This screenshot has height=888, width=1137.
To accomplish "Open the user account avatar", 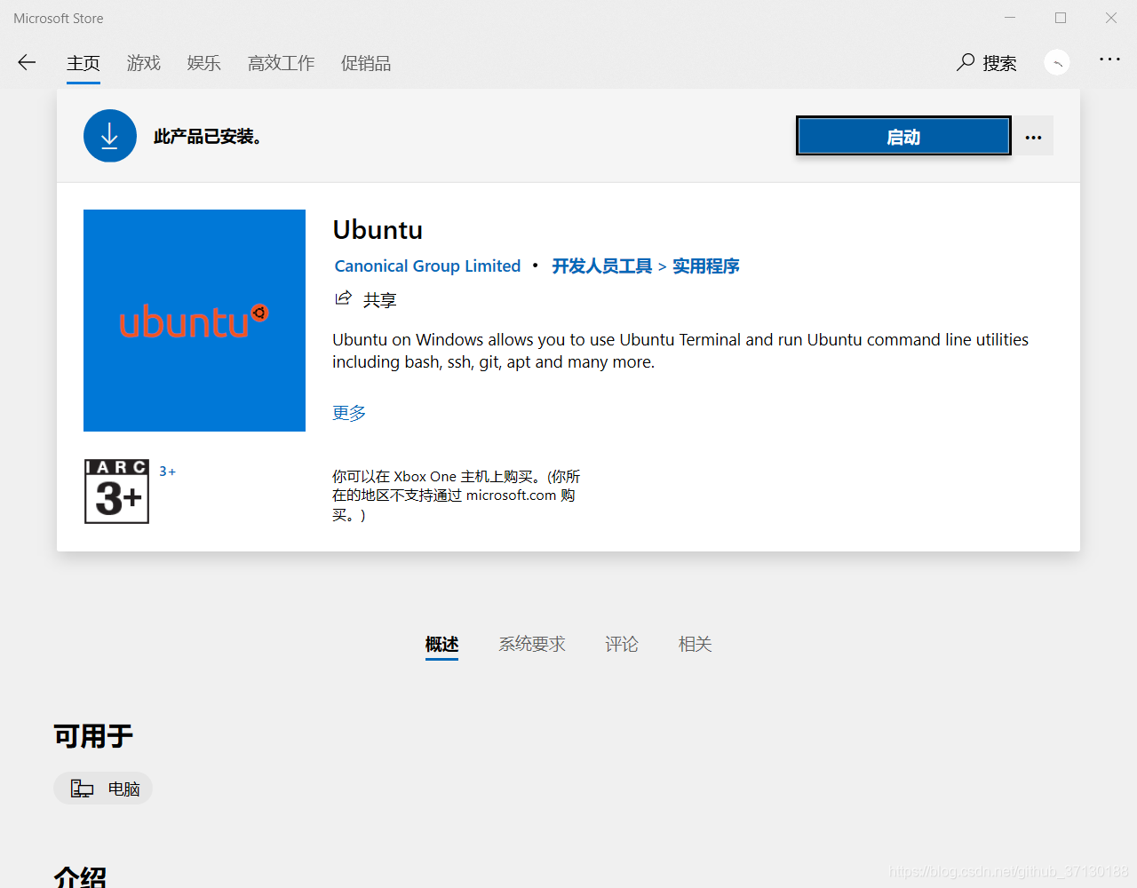I will pos(1057,62).
